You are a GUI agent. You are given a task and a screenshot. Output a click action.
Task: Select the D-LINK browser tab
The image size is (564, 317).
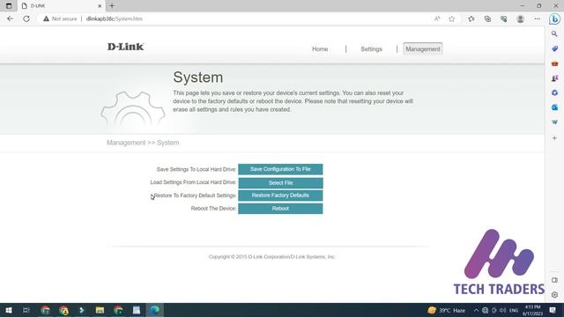click(61, 6)
